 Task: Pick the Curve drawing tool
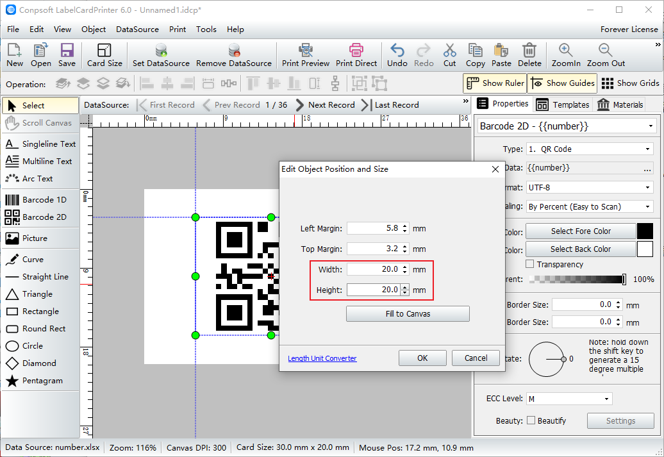(40, 259)
